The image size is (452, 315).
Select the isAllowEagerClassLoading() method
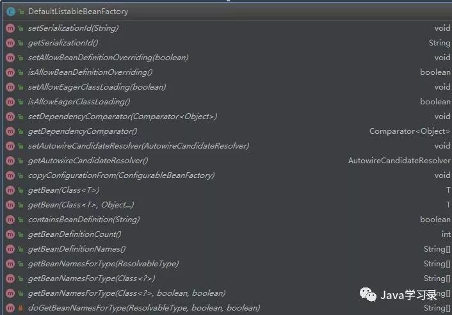[x=79, y=102]
